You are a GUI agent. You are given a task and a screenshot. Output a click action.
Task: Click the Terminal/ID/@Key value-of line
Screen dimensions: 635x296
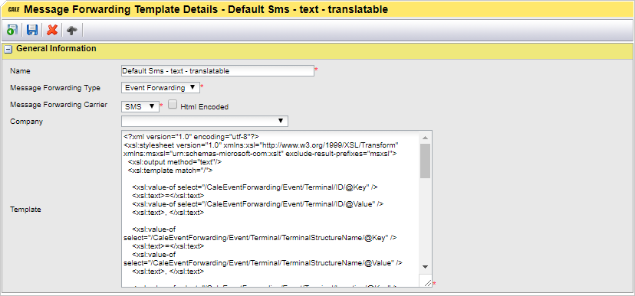[x=255, y=187]
